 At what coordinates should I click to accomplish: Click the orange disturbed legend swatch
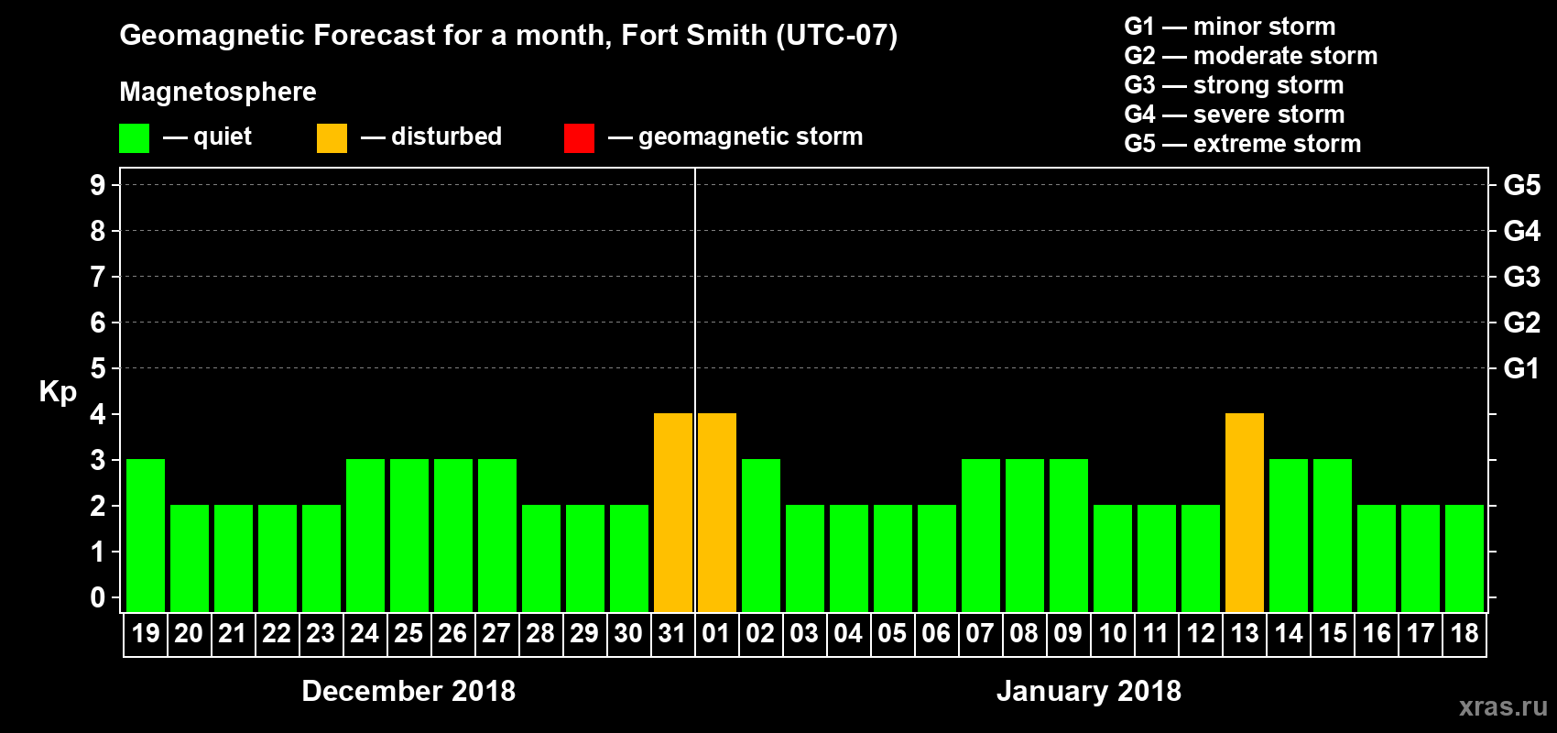coord(332,138)
